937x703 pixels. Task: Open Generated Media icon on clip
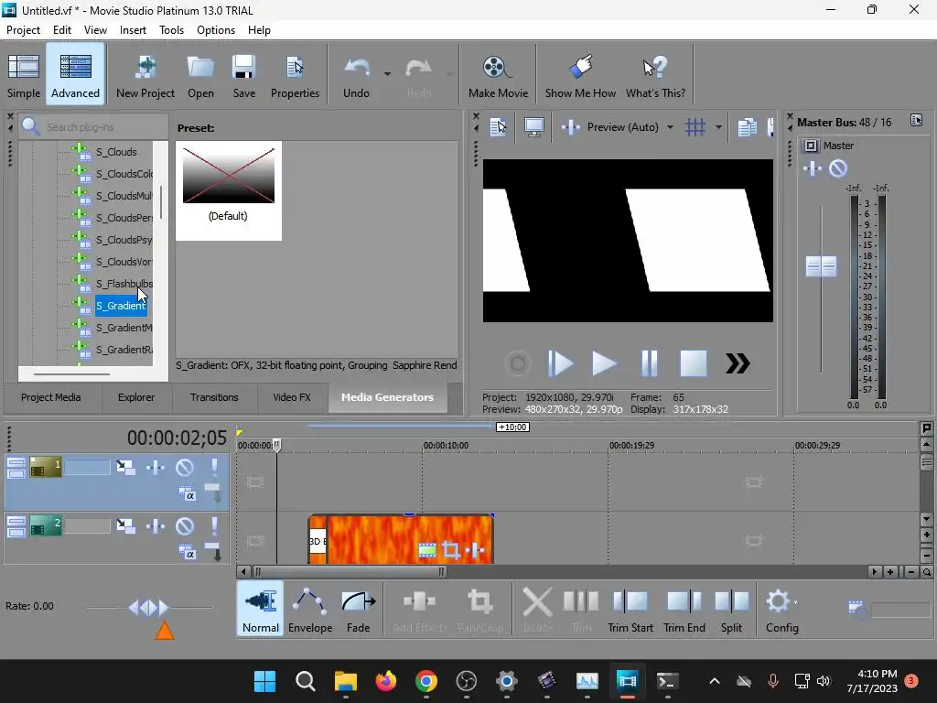tap(427, 550)
